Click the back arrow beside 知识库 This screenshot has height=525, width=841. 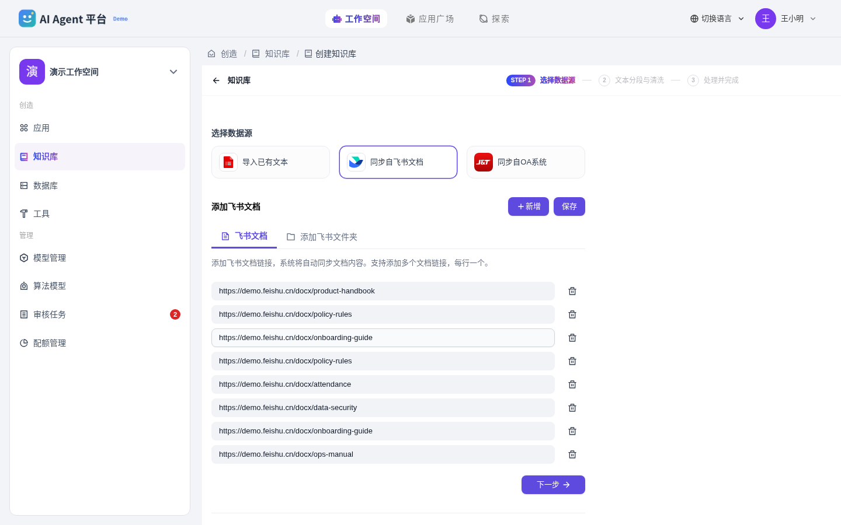[216, 80]
